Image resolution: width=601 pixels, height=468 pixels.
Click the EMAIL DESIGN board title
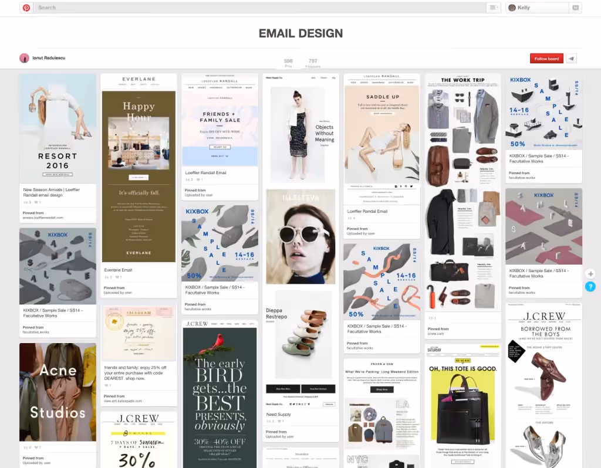[301, 33]
